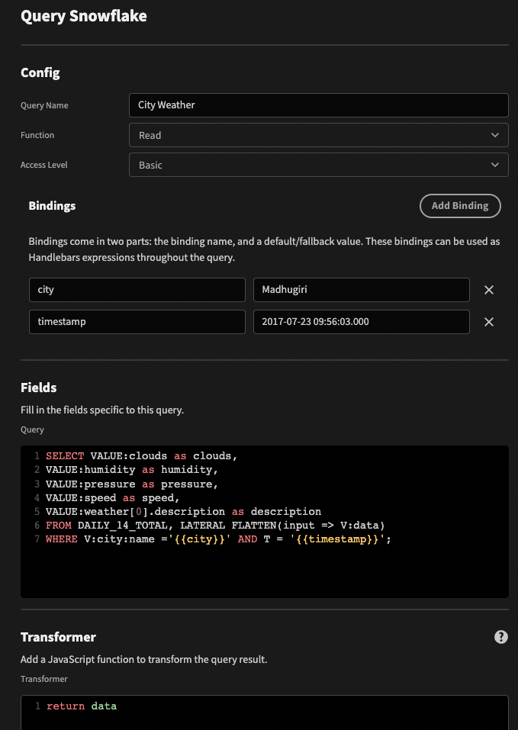Select the city binding name field

pos(137,290)
